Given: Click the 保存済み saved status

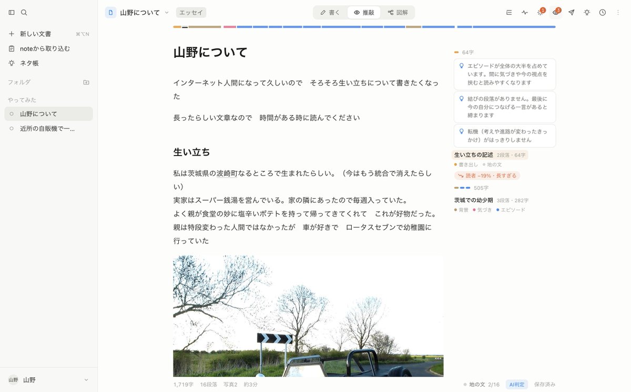Looking at the screenshot, I should pyautogui.click(x=545, y=385).
